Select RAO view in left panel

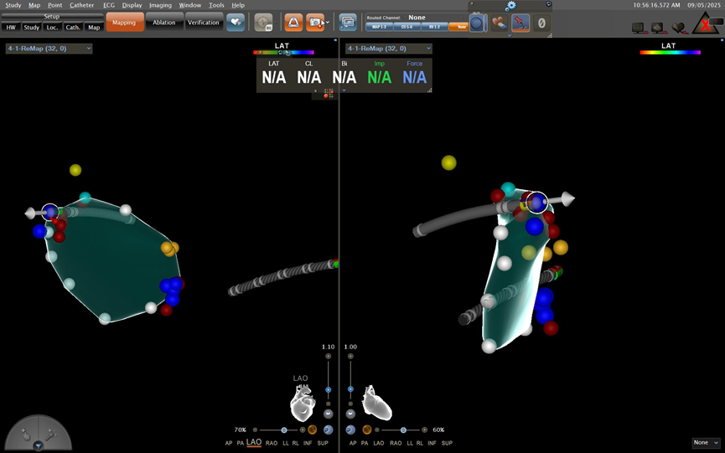tap(272, 442)
